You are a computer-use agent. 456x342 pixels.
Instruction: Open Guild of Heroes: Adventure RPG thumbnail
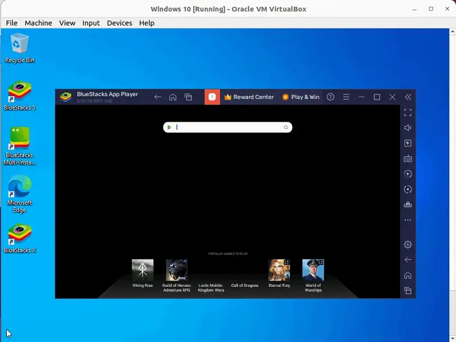[177, 270]
